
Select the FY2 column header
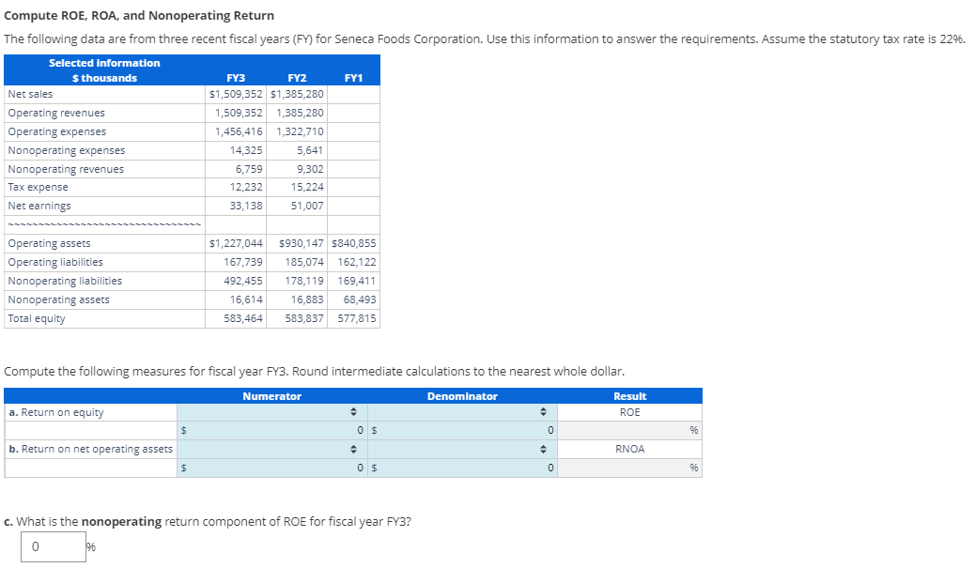point(297,78)
